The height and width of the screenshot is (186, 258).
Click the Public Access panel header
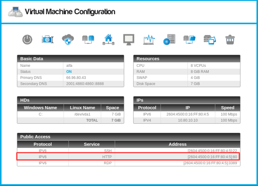[x=129, y=136]
